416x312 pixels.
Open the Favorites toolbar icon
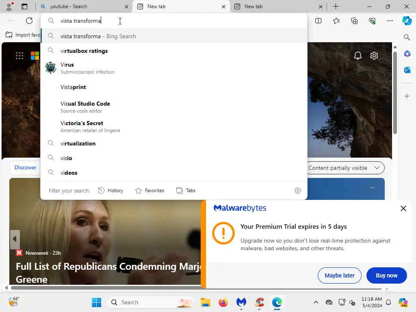(336, 21)
